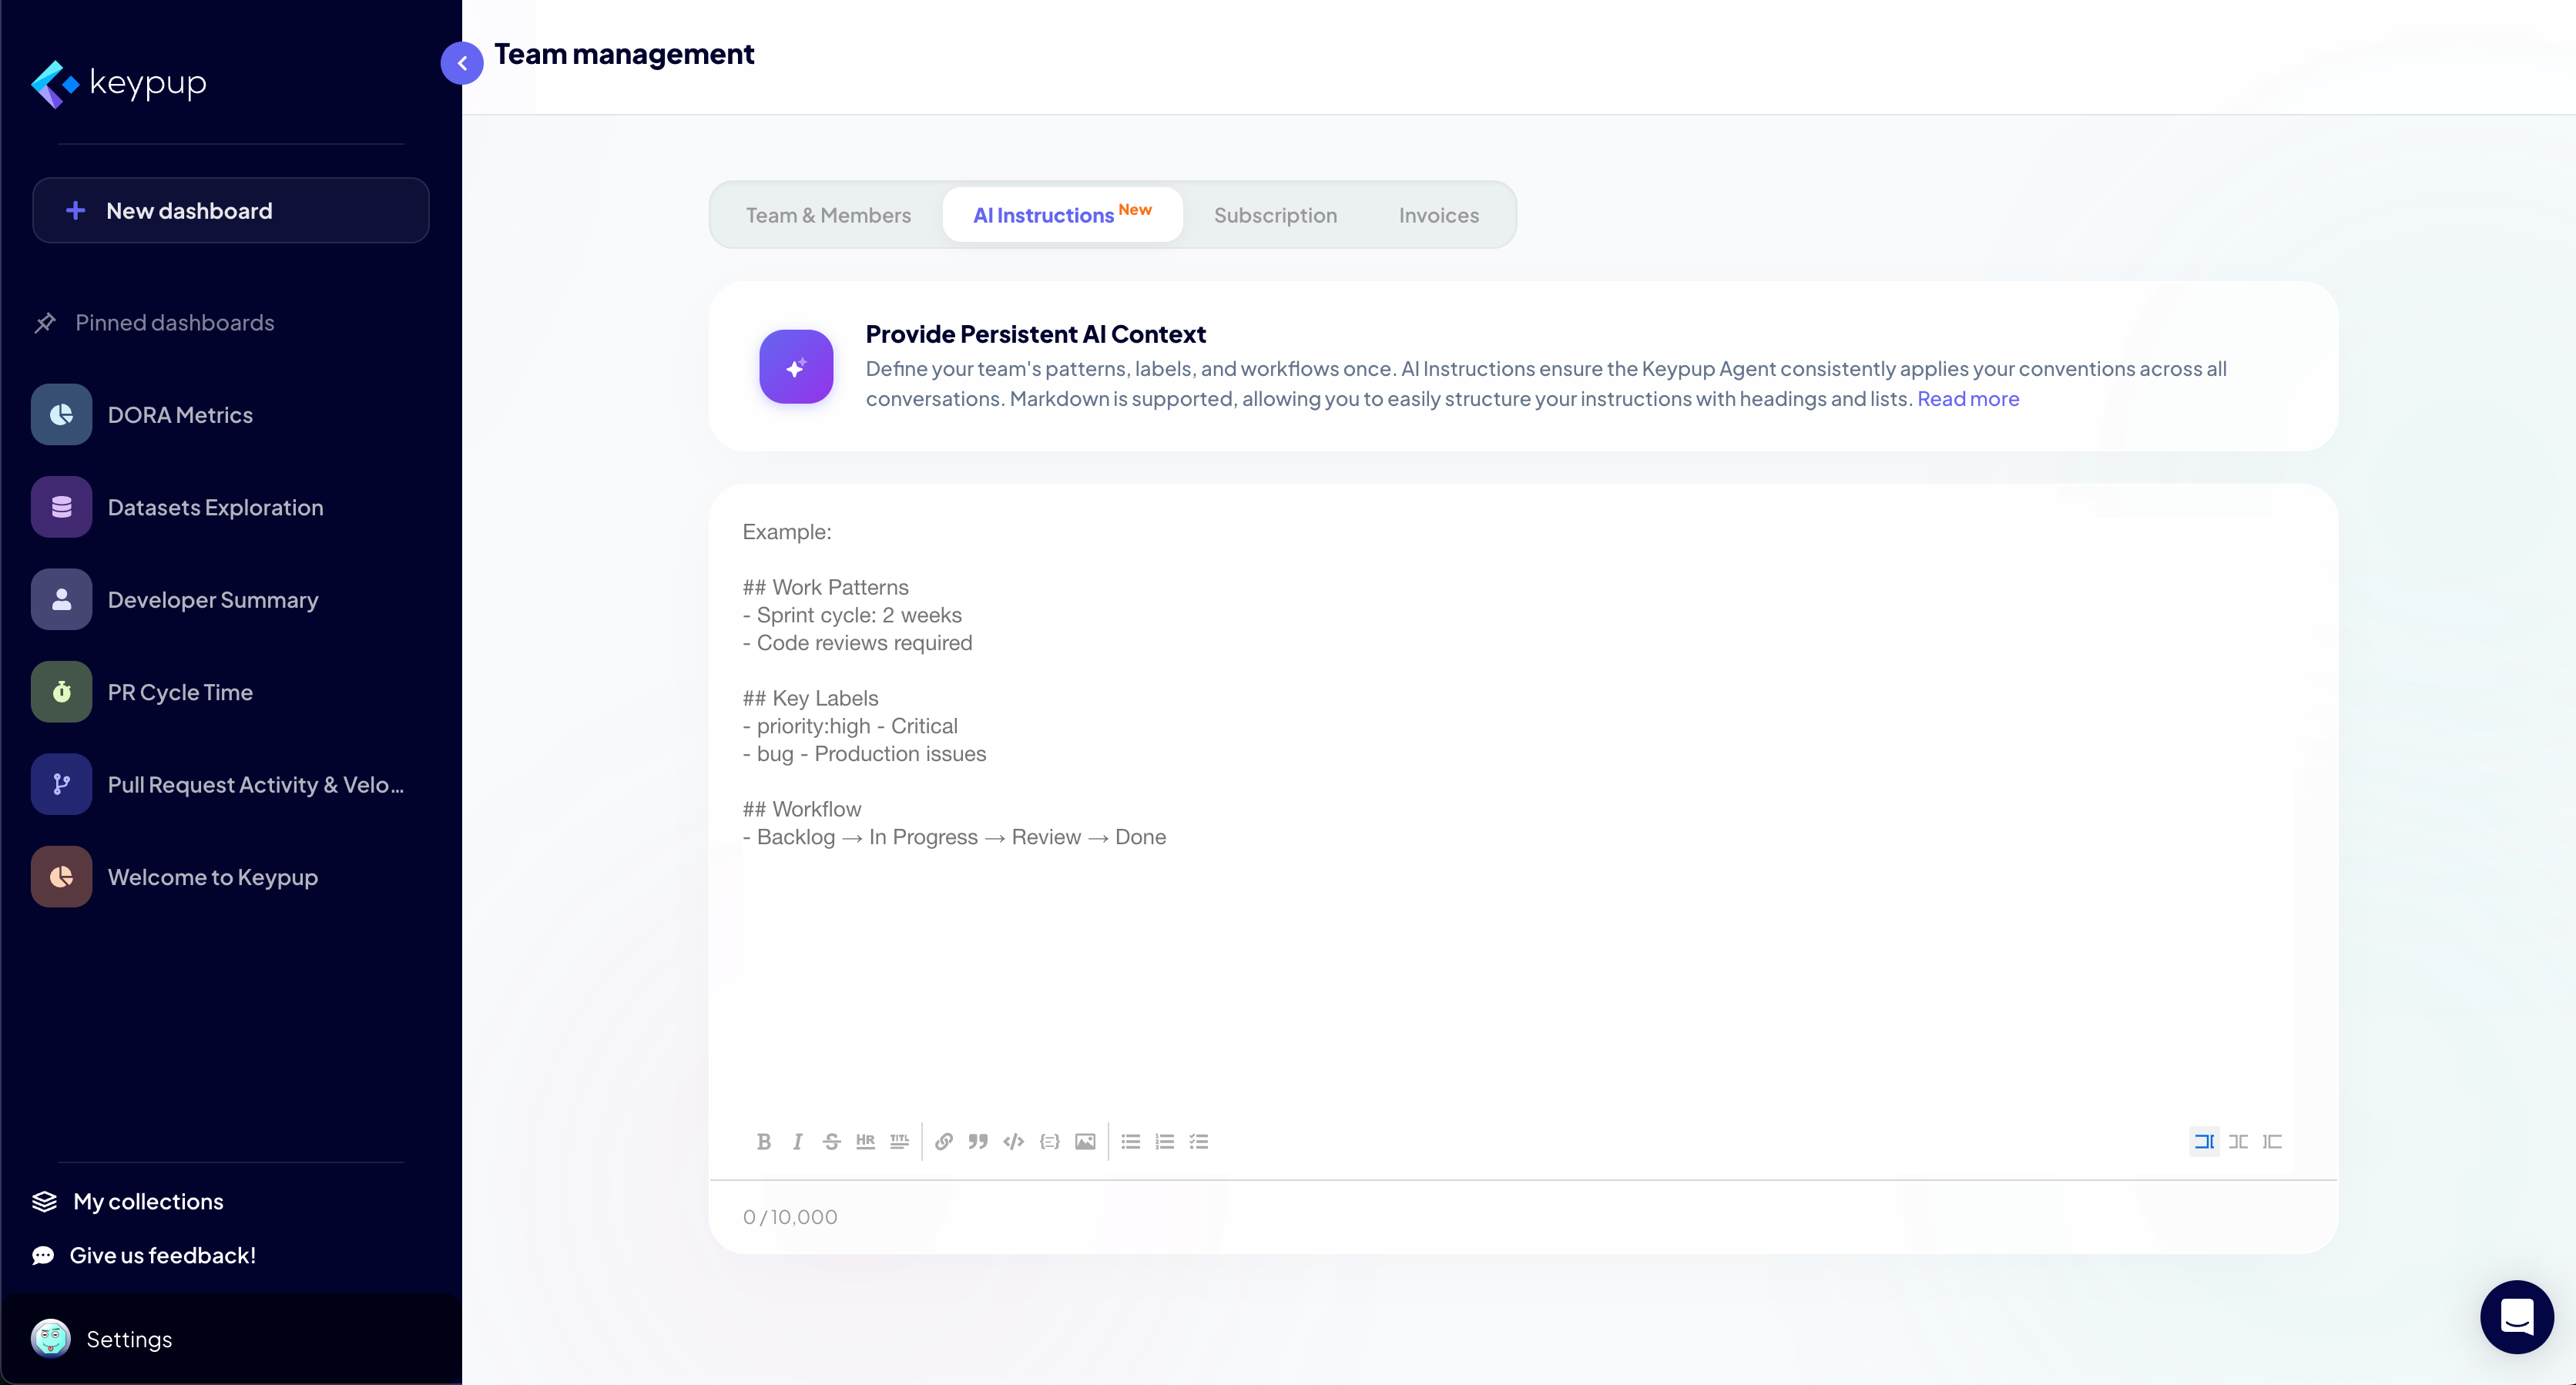This screenshot has height=1385, width=2576.
Task: Switch to edit-only view mode
Action: point(2204,1141)
